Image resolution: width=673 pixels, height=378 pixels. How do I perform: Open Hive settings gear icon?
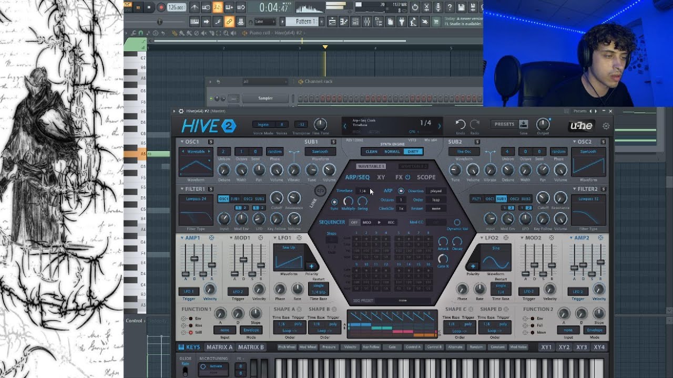606,126
